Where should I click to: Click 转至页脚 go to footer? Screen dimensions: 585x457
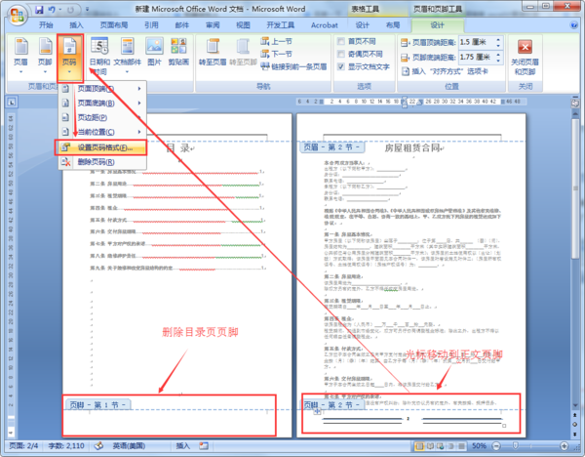coord(243,52)
